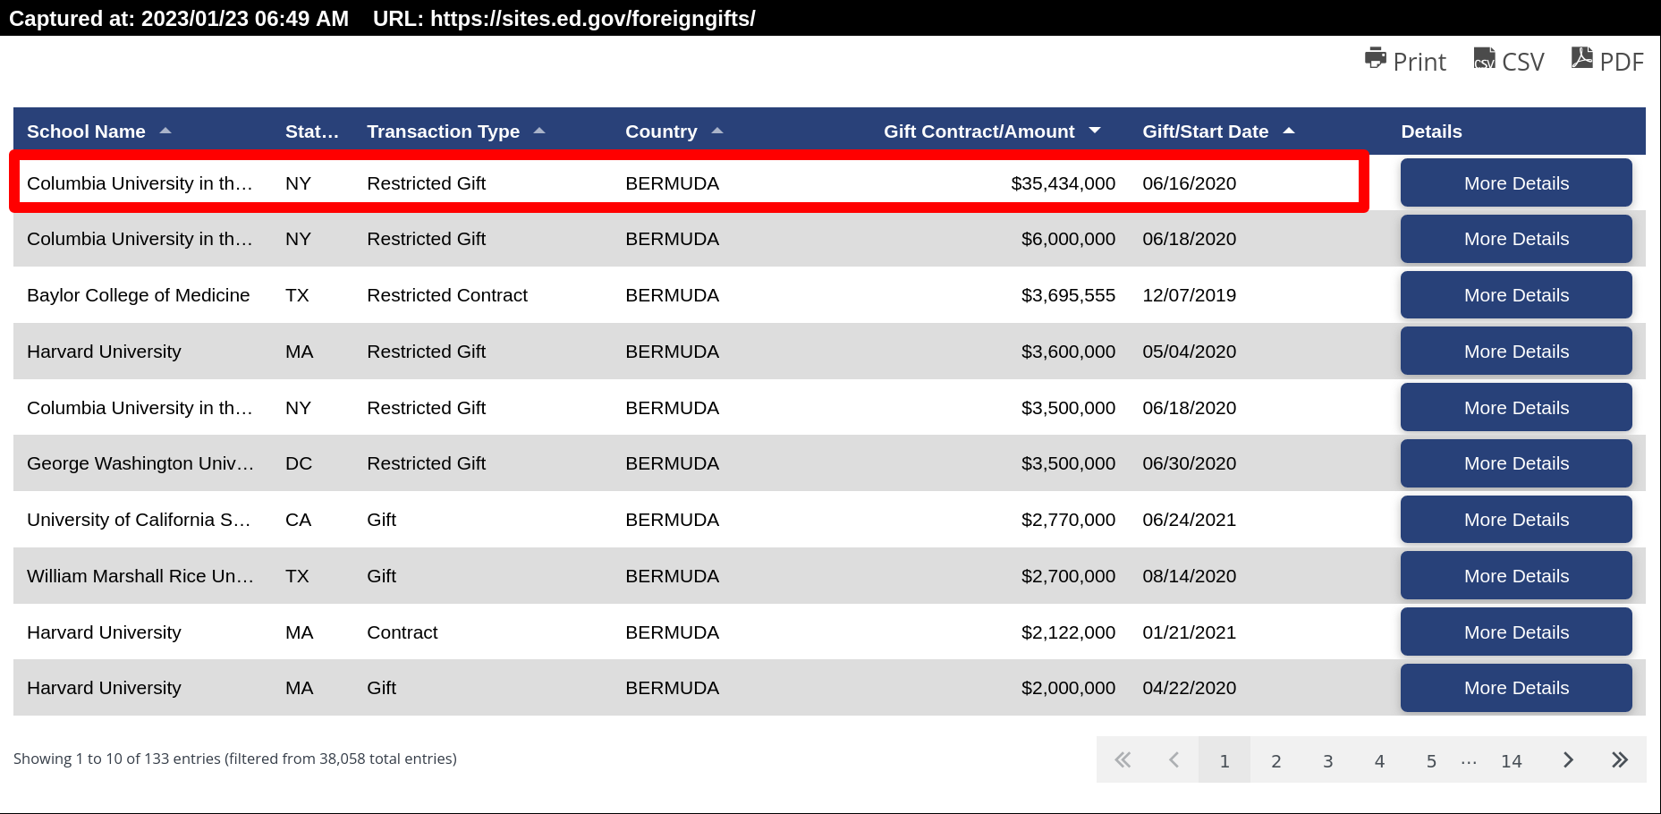Open pagination page 14
Screen dimensions: 1661x814
1512,760
